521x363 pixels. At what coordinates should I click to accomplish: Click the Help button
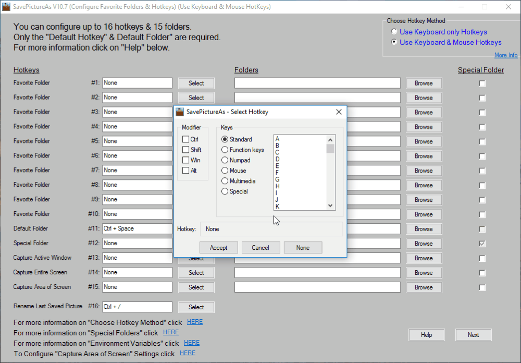426,335
